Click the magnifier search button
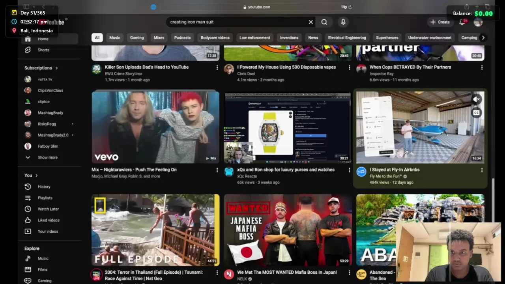This screenshot has width=505, height=284. point(324,22)
